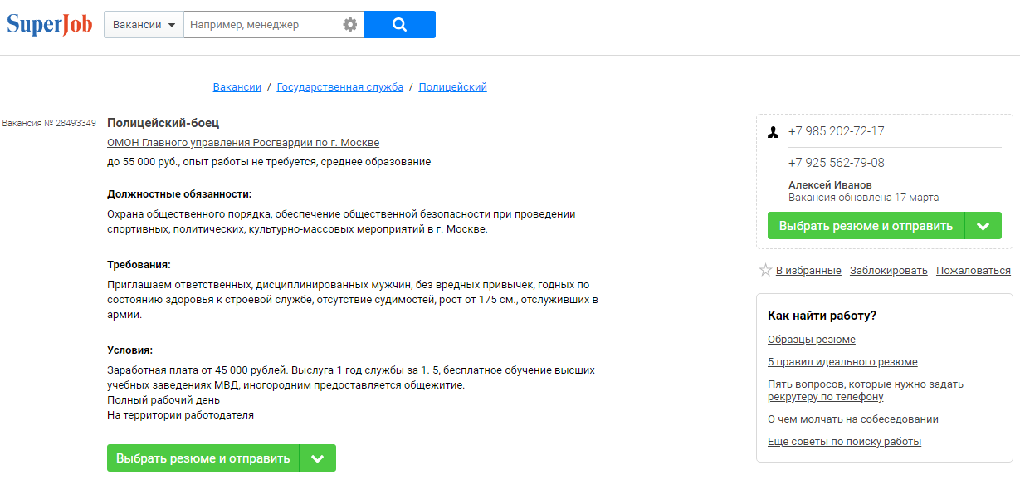Focus the job search input field
Image resolution: width=1020 pixels, height=480 pixels.
coord(262,25)
